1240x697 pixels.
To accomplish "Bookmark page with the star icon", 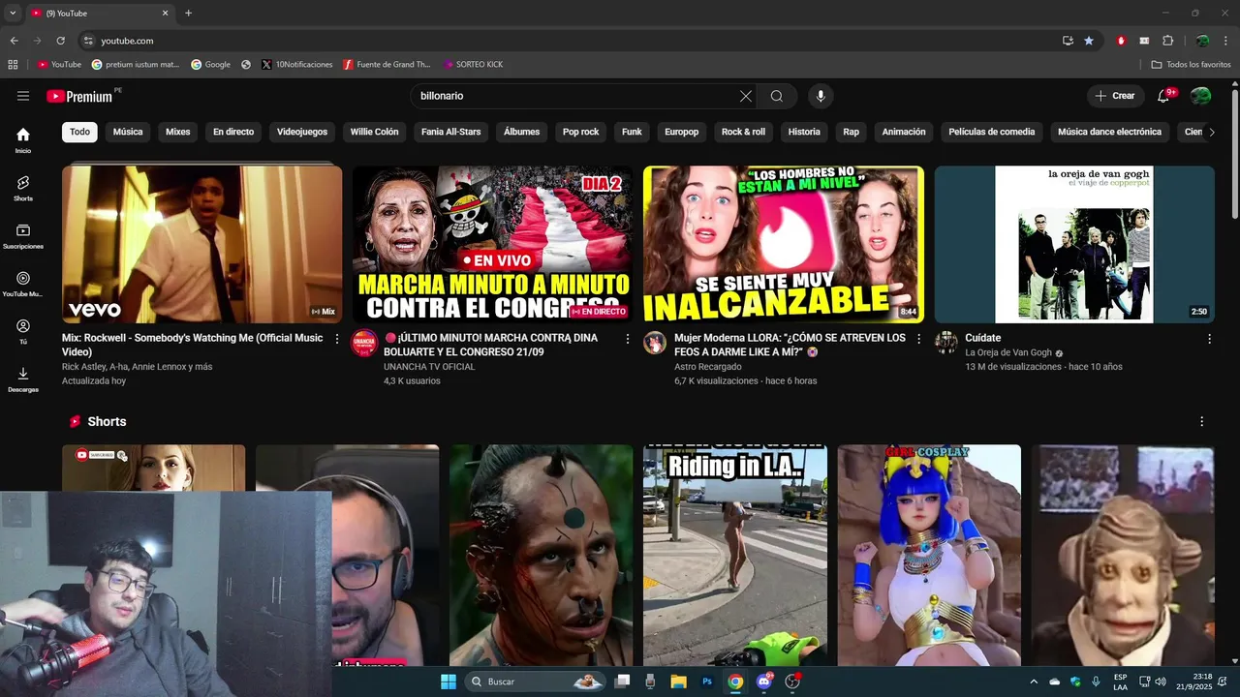I will pyautogui.click(x=1089, y=41).
